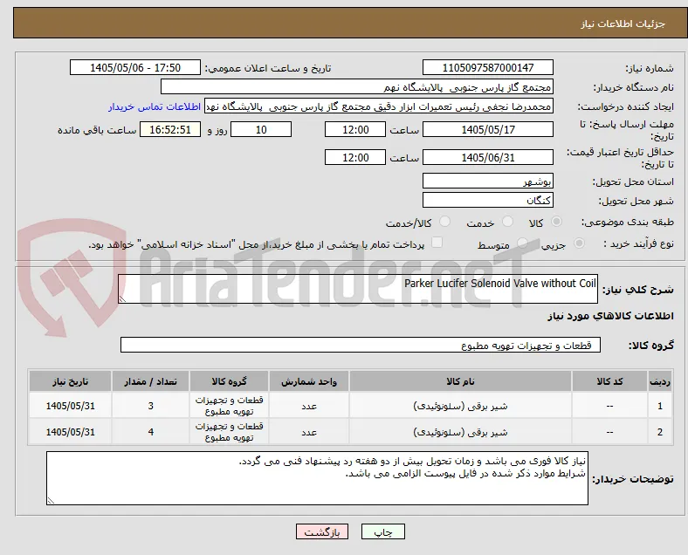Click the اطلاعات کالاهای مورد نیاز section title
688x555 pixels.
point(610,316)
